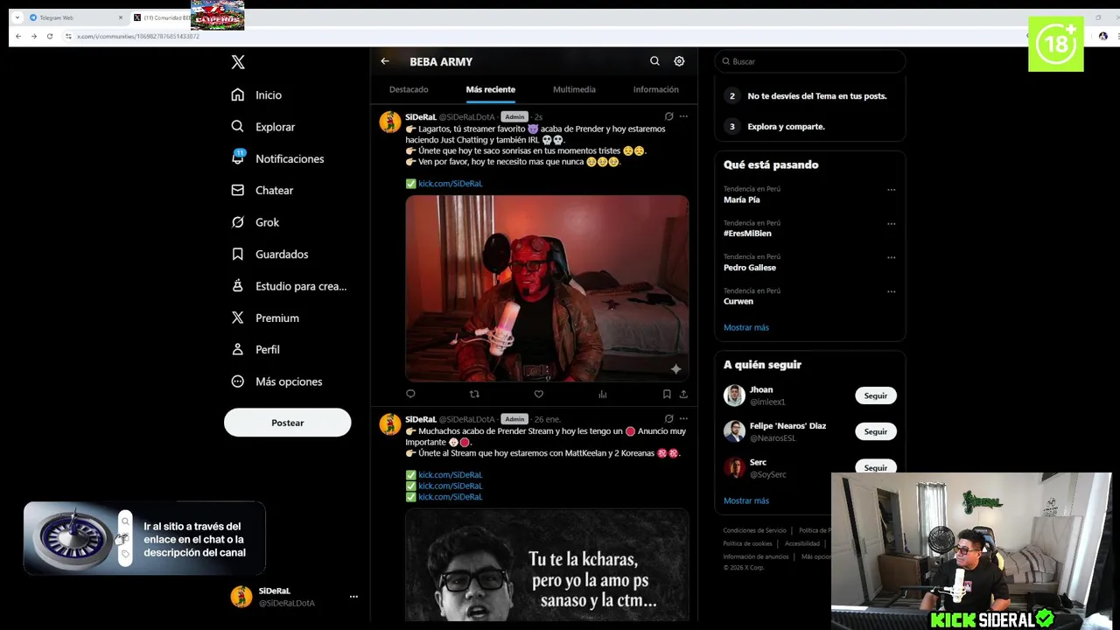Image resolution: width=1120 pixels, height=630 pixels.
Task: Open Inicio from the sidebar
Action: tap(257, 94)
